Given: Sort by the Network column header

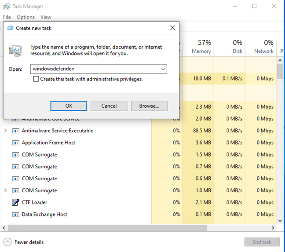Looking at the screenshot, I should pyautogui.click(x=261, y=47).
